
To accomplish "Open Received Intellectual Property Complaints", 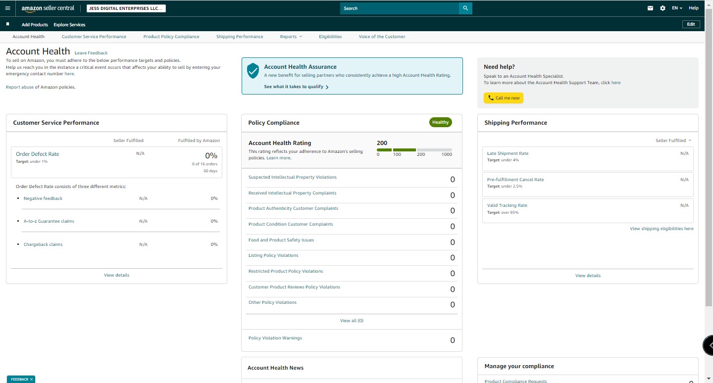I will point(292,193).
